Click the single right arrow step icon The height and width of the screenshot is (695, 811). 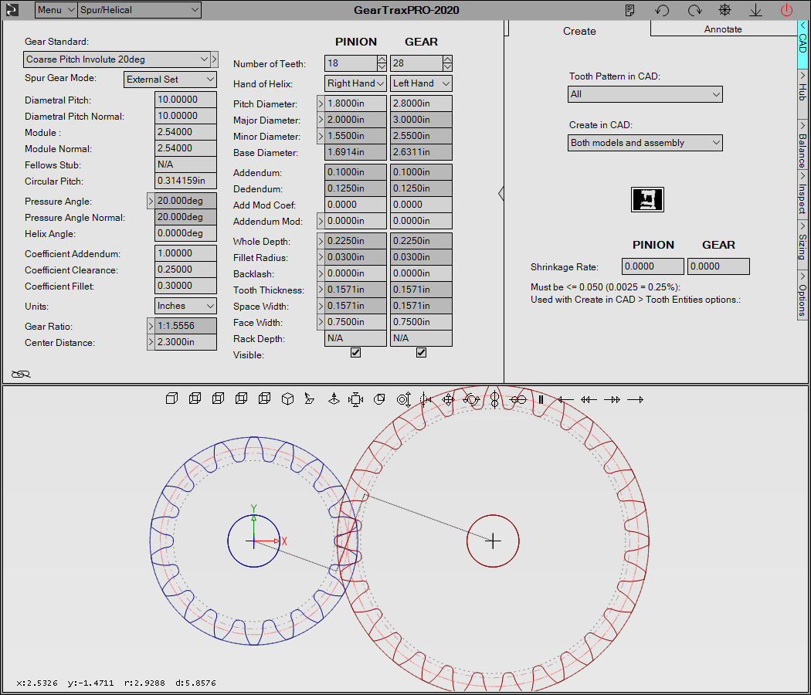(635, 399)
